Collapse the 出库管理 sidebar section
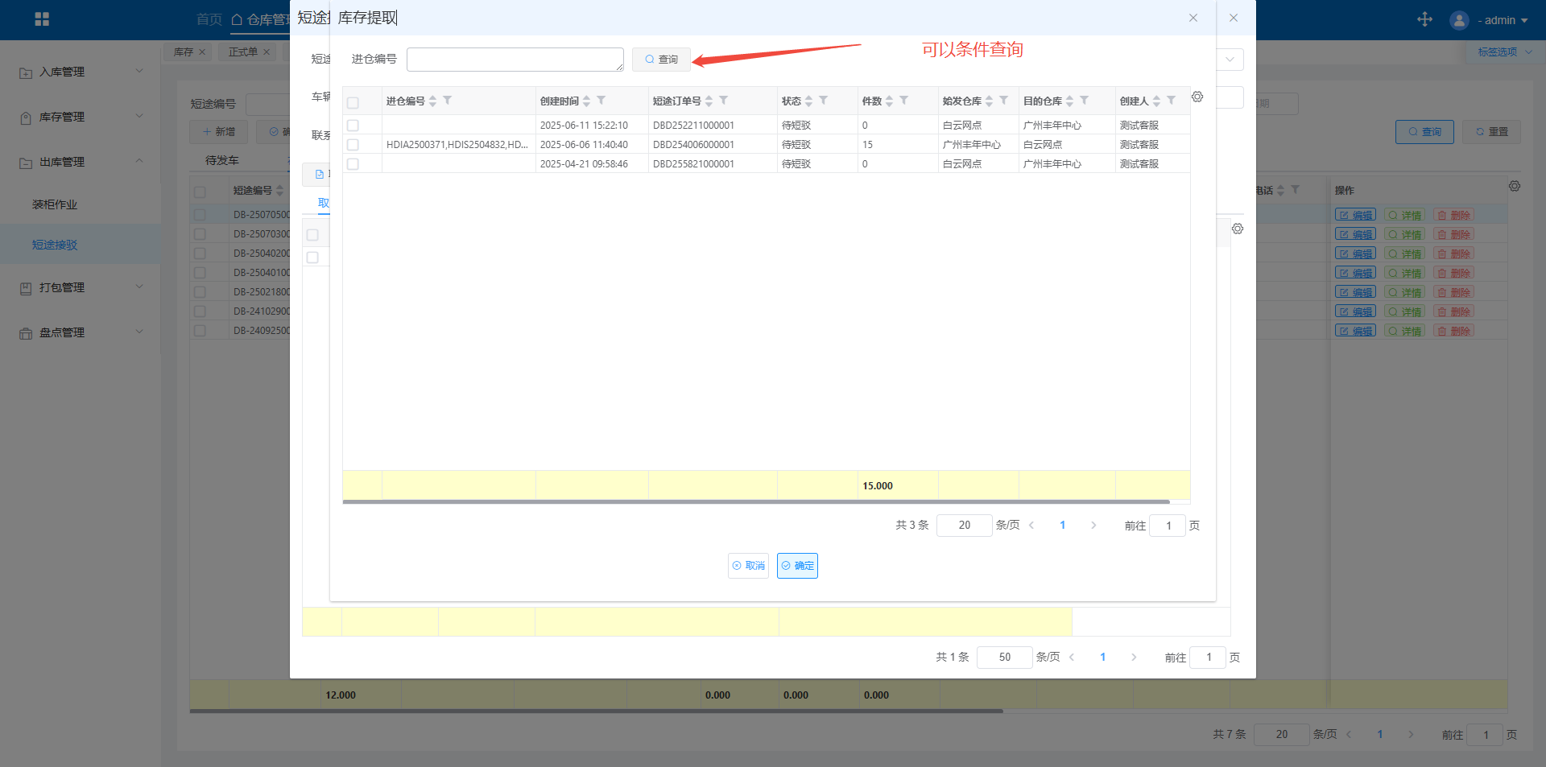The width and height of the screenshot is (1546, 767). [x=81, y=162]
